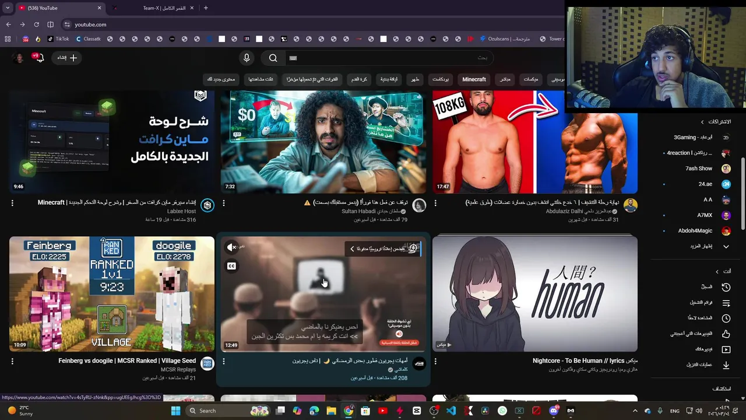The width and height of the screenshot is (746, 420).
Task: Select the كرة القدم filter chip
Action: click(x=360, y=79)
